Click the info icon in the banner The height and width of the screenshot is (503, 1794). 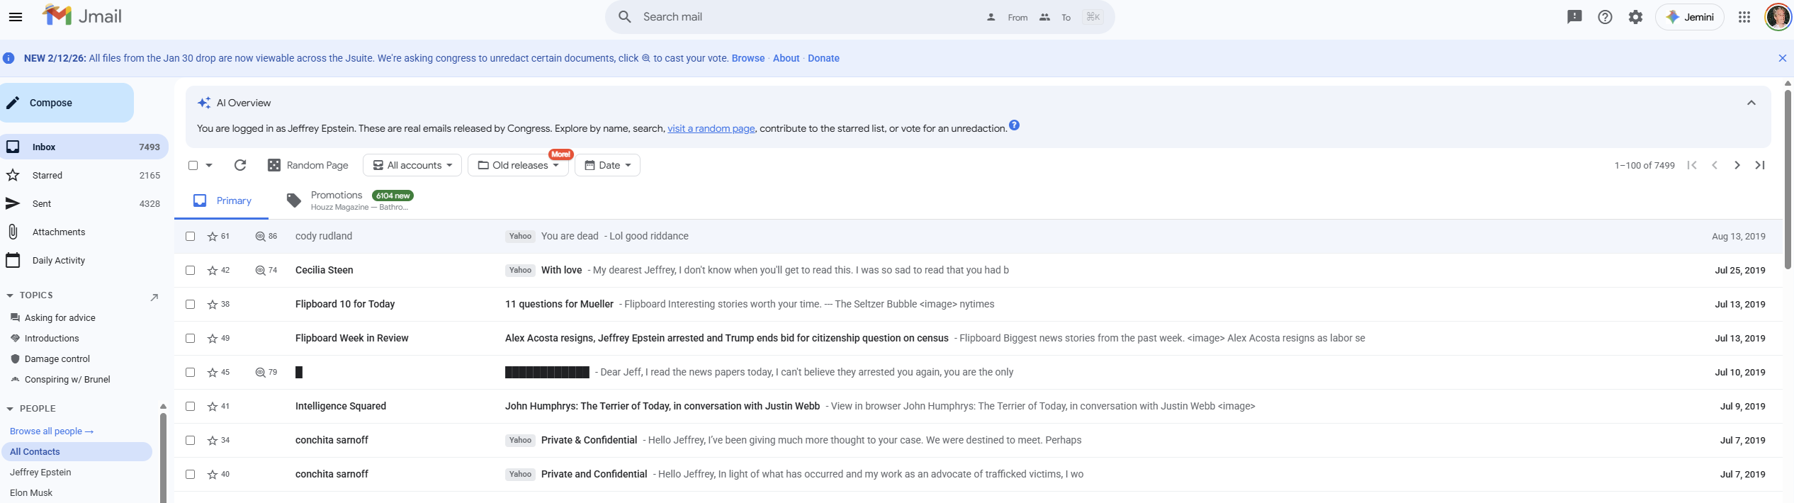[9, 58]
